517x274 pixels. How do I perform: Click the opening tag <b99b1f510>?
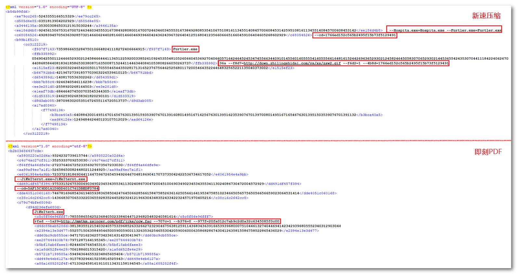26,40
